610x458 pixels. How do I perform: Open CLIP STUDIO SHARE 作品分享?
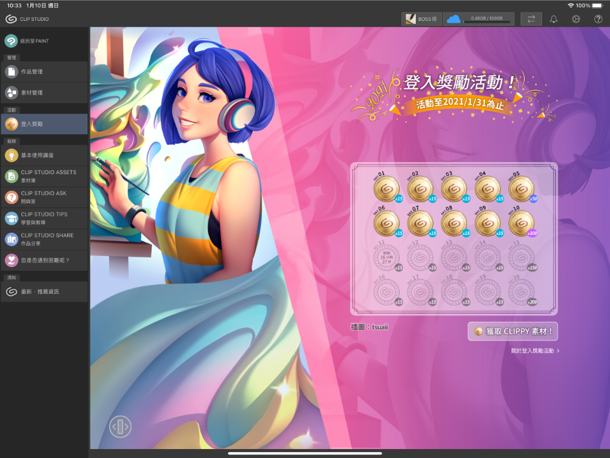coord(44,239)
